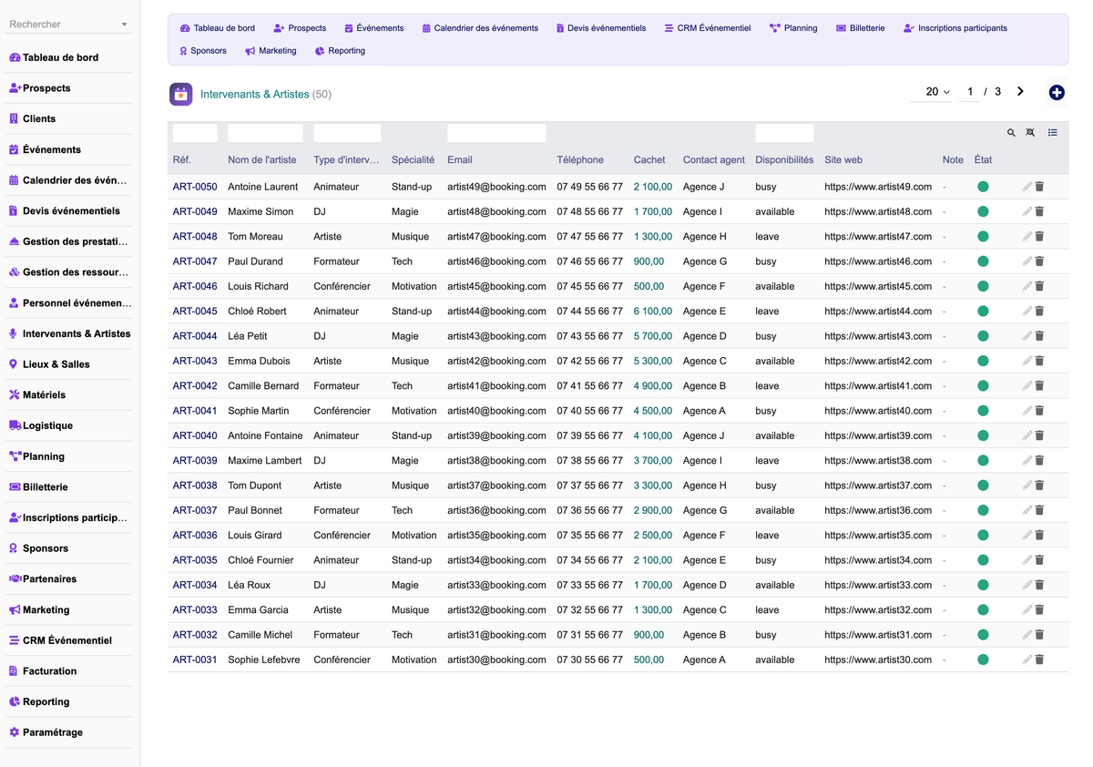This screenshot has width=1093, height=767.
Task: Toggle the green État dot for ART-0049
Action: pyautogui.click(x=983, y=211)
